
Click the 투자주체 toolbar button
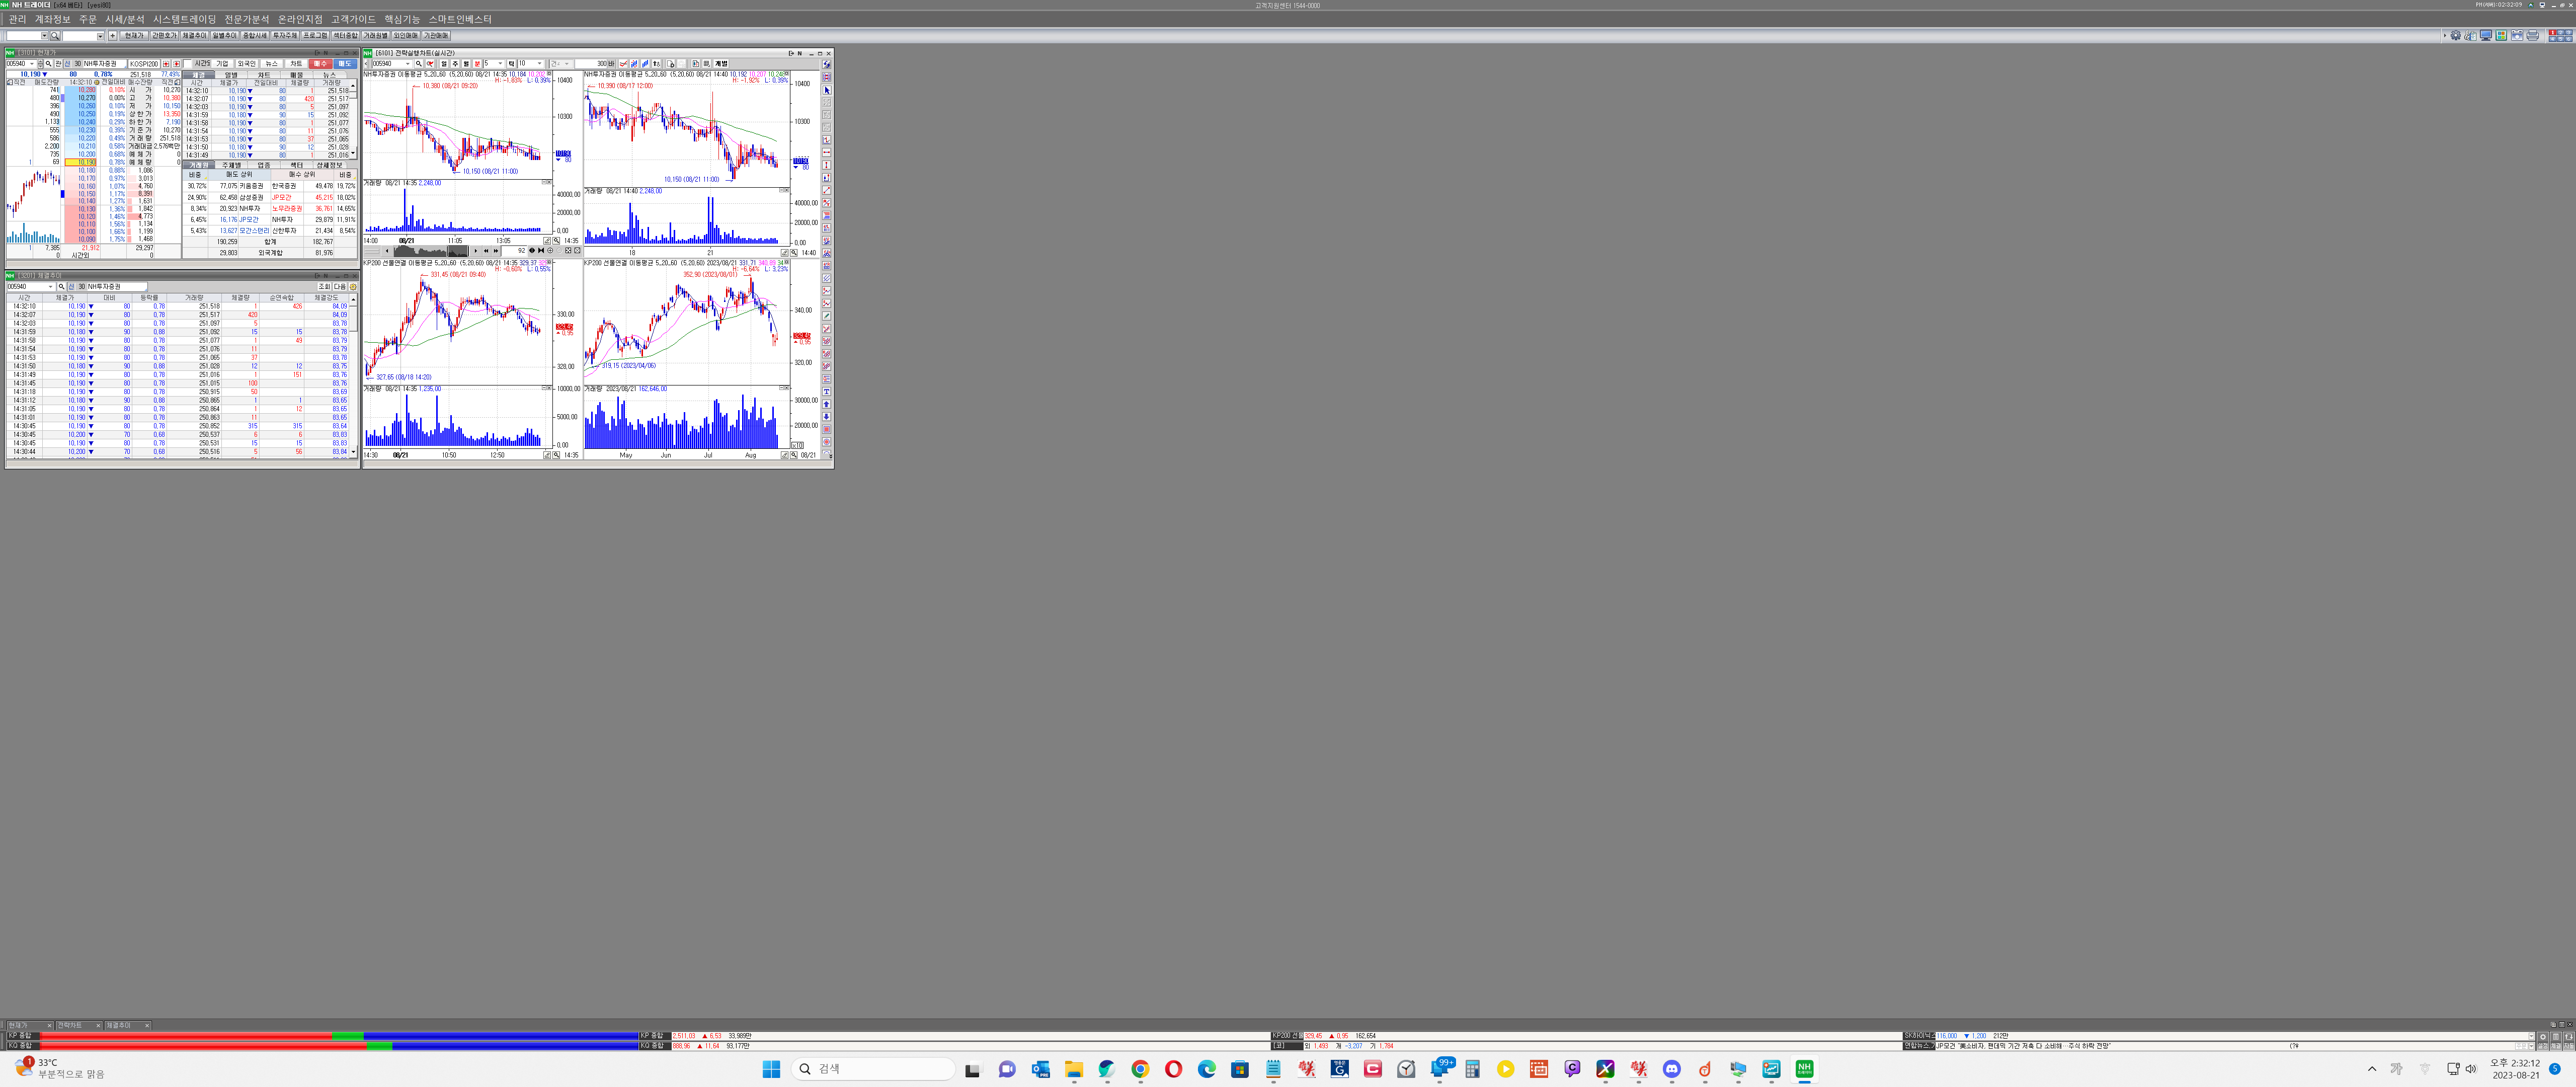(285, 36)
